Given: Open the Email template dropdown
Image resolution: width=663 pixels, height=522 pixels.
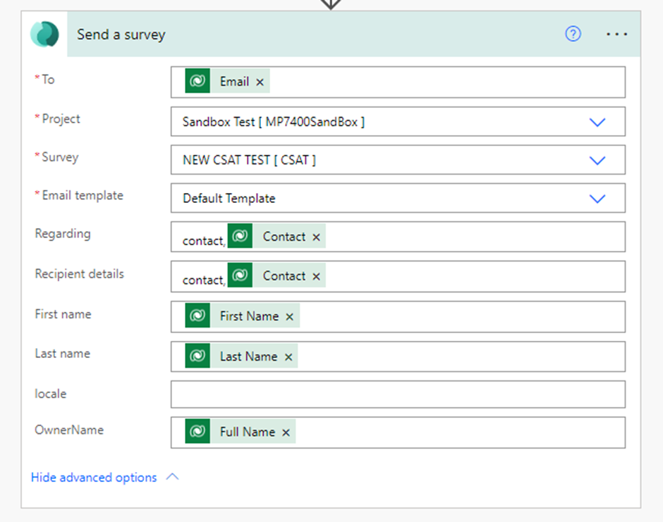Looking at the screenshot, I should click(597, 198).
